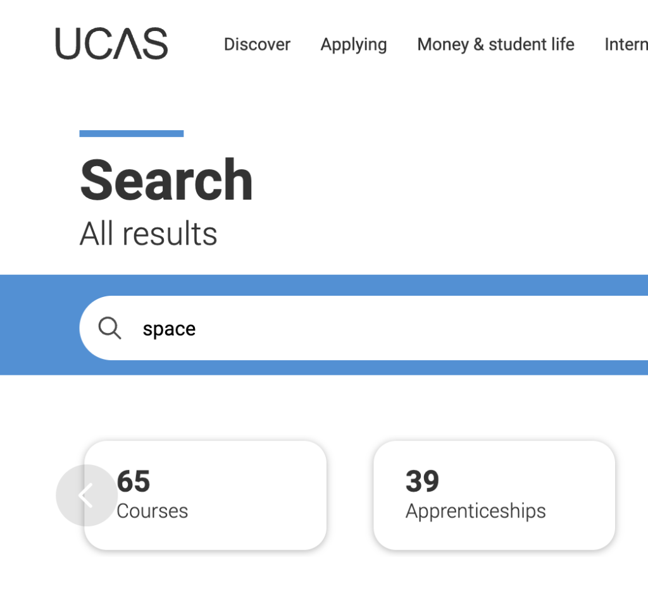Click the blue banner left of search box
Viewport: 648px width, 594px height.
pyautogui.click(x=38, y=325)
